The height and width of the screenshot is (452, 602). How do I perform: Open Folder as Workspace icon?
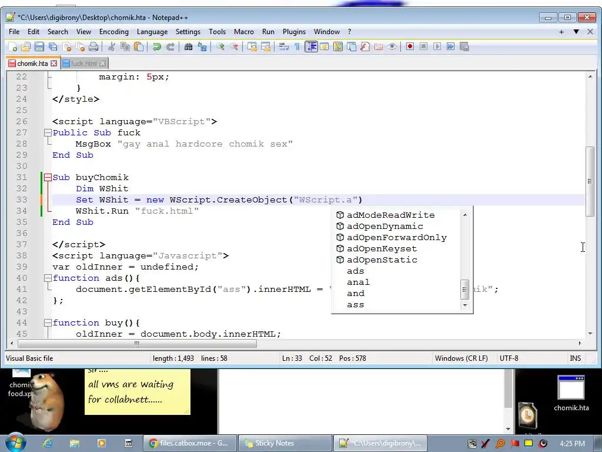[x=379, y=47]
